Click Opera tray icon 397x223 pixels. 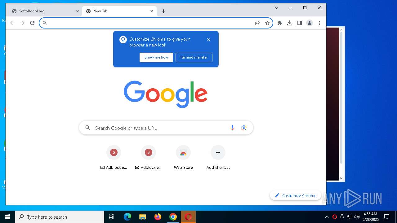(335, 217)
